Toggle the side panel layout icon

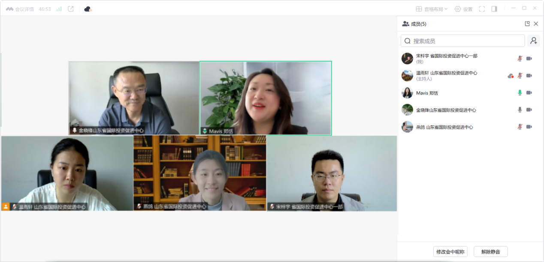pos(494,9)
